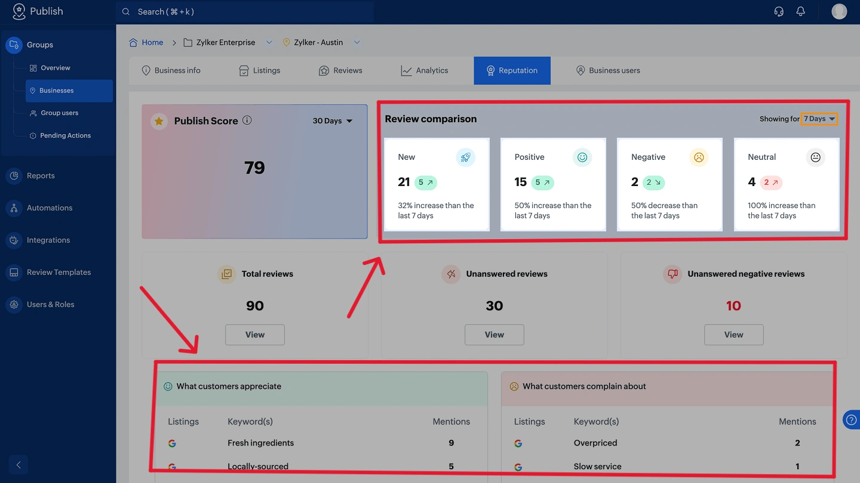Select Pending Actions in sidebar

(x=65, y=135)
